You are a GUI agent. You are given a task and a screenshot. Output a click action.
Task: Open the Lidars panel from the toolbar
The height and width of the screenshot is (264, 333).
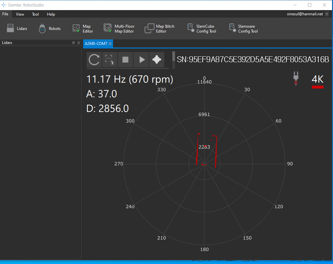17,29
